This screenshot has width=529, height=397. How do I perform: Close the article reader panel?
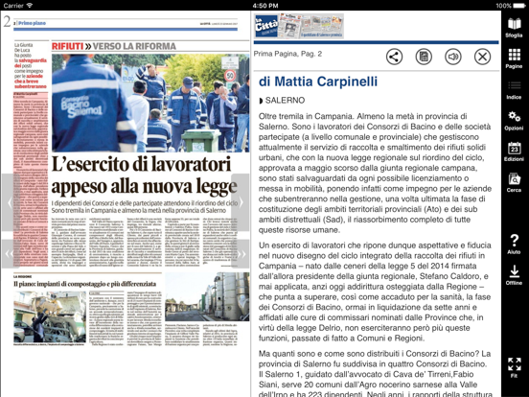click(x=482, y=57)
